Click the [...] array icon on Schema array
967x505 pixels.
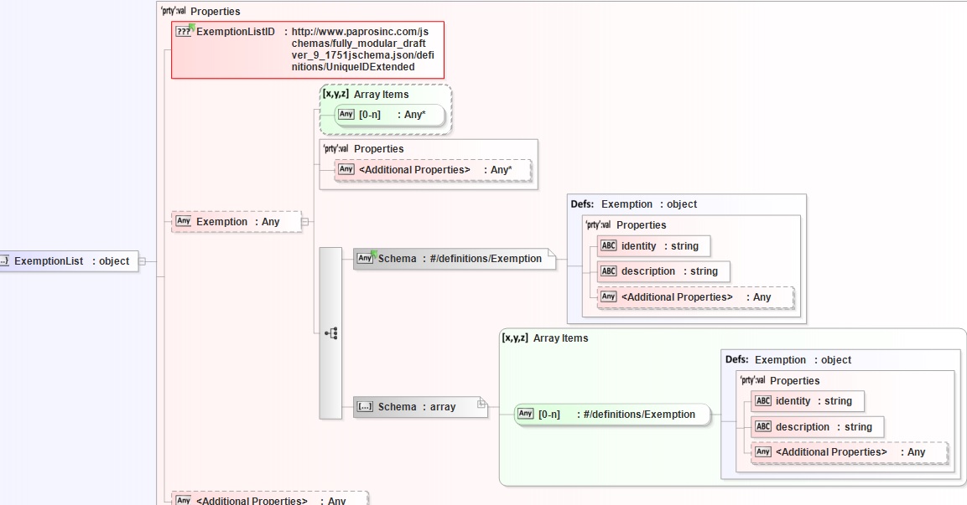(365, 407)
